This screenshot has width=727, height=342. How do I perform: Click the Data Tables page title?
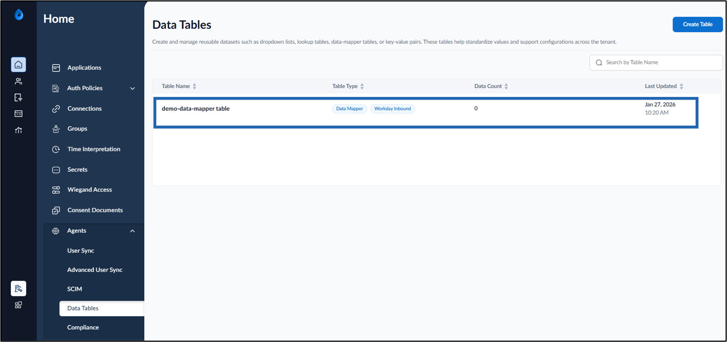[x=182, y=25]
